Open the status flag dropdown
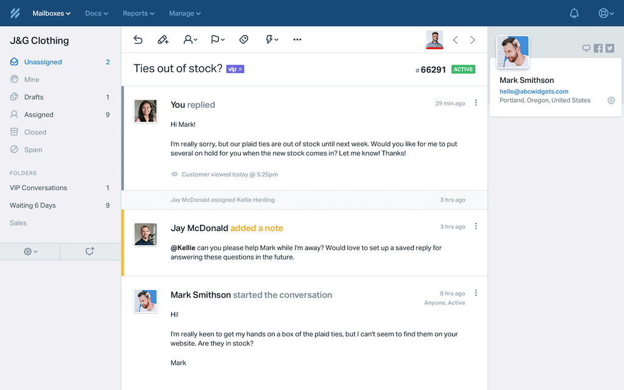Viewport: 624px width, 390px height. click(218, 40)
